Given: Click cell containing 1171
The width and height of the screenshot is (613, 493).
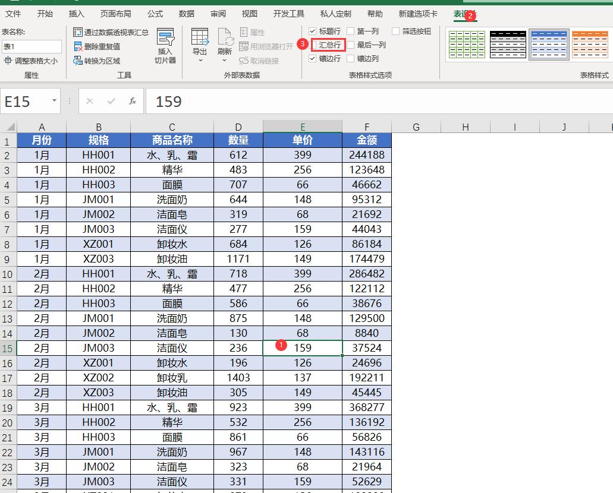Looking at the screenshot, I should pos(238,259).
